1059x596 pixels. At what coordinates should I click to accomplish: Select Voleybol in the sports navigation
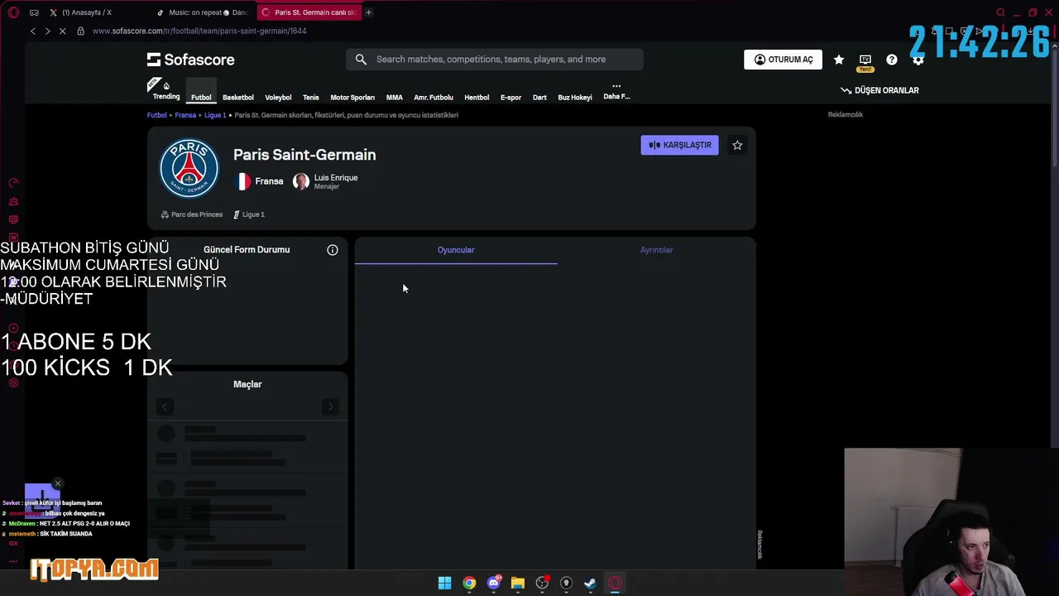tap(278, 98)
